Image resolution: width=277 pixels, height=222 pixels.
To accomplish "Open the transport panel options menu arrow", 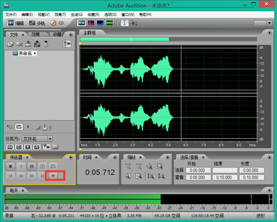I will 71,157.
